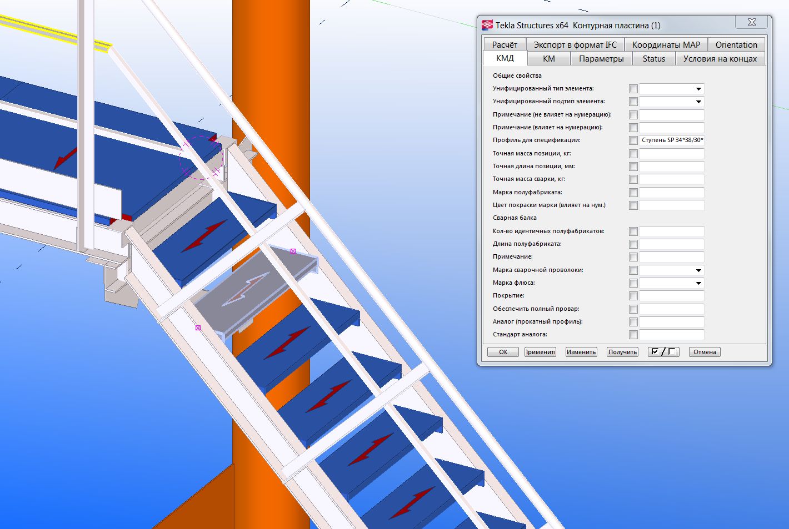789x529 pixels.
Task: Open the Марка флюса dropdown list
Action: (x=698, y=283)
